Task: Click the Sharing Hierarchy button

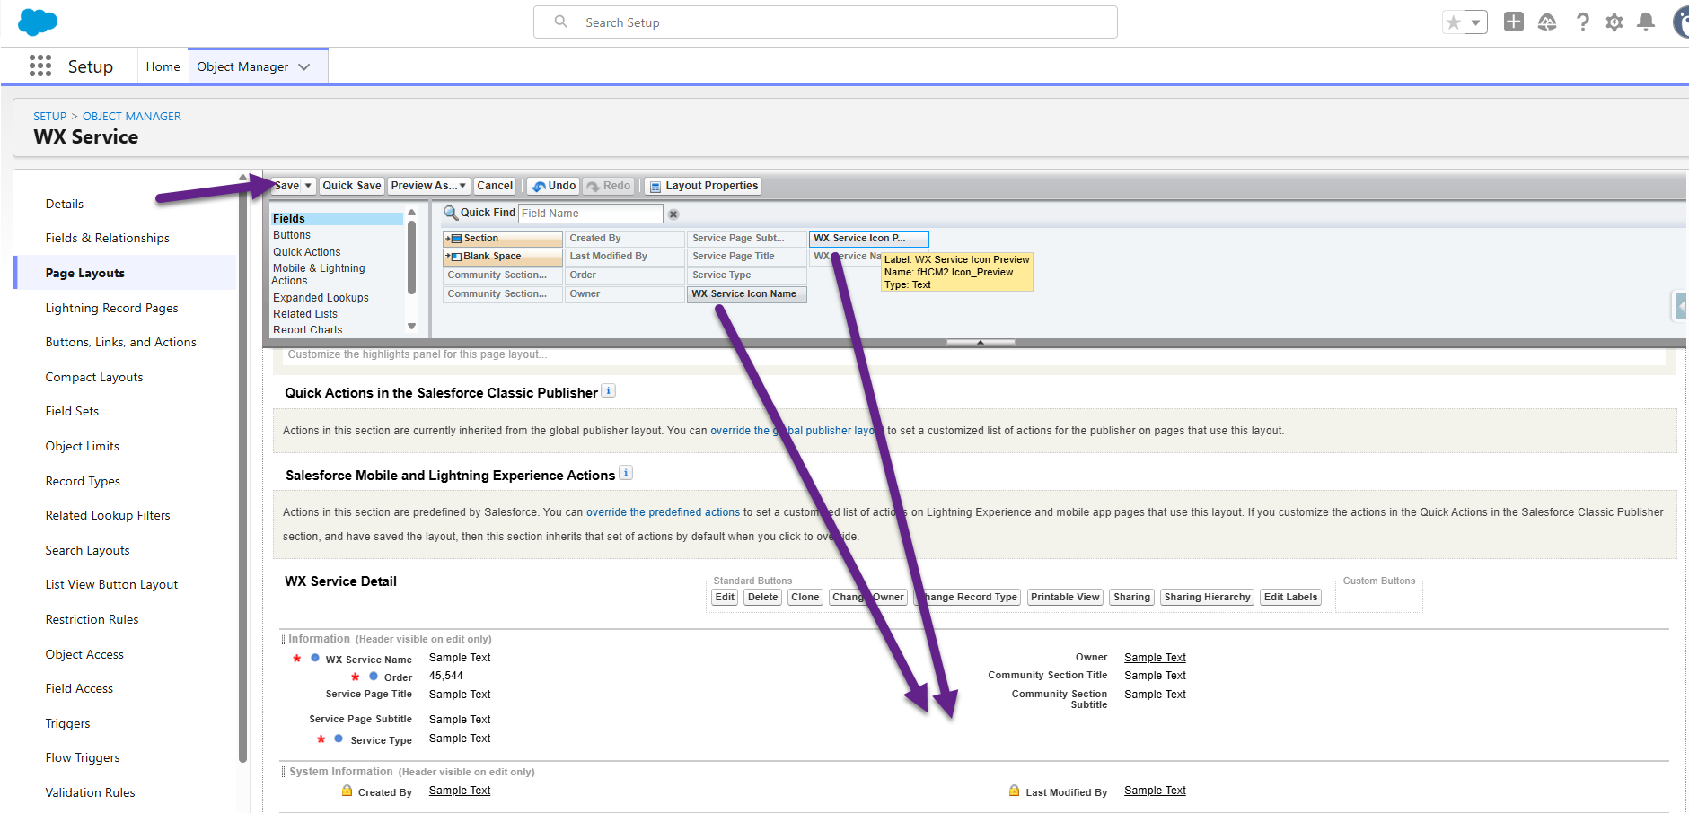Action: click(x=1207, y=597)
